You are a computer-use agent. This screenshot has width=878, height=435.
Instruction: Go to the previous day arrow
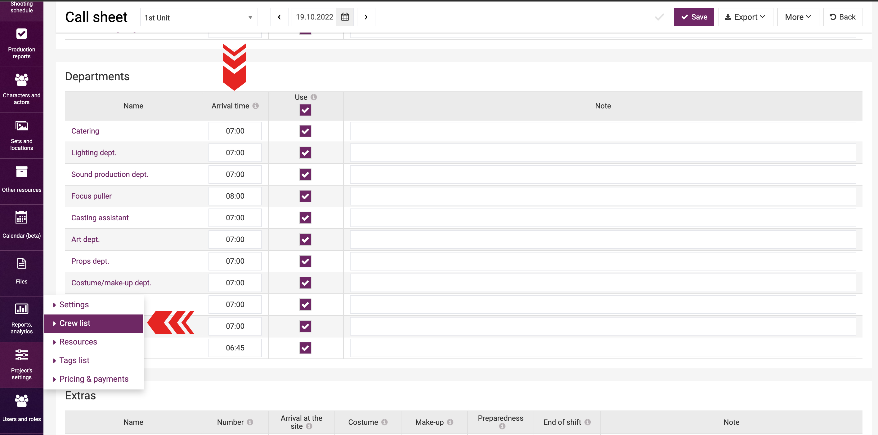(279, 17)
